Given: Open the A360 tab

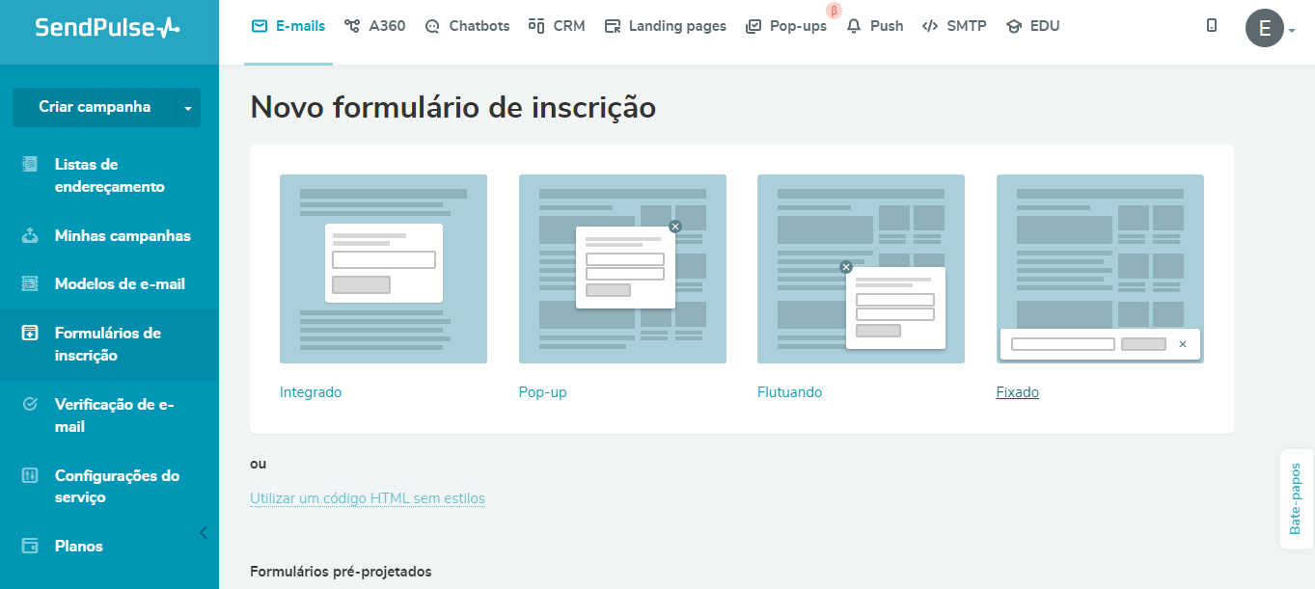Looking at the screenshot, I should pyautogui.click(x=375, y=26).
